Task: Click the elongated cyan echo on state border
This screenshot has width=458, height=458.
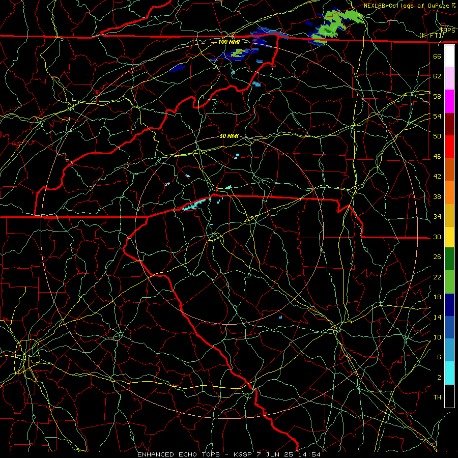Action: [195, 204]
